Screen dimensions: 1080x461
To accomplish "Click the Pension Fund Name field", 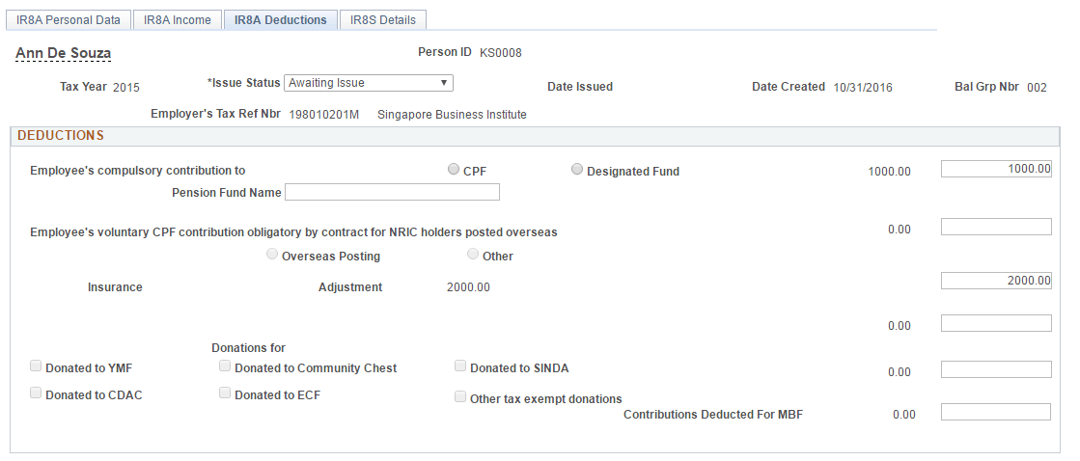I will pyautogui.click(x=392, y=192).
